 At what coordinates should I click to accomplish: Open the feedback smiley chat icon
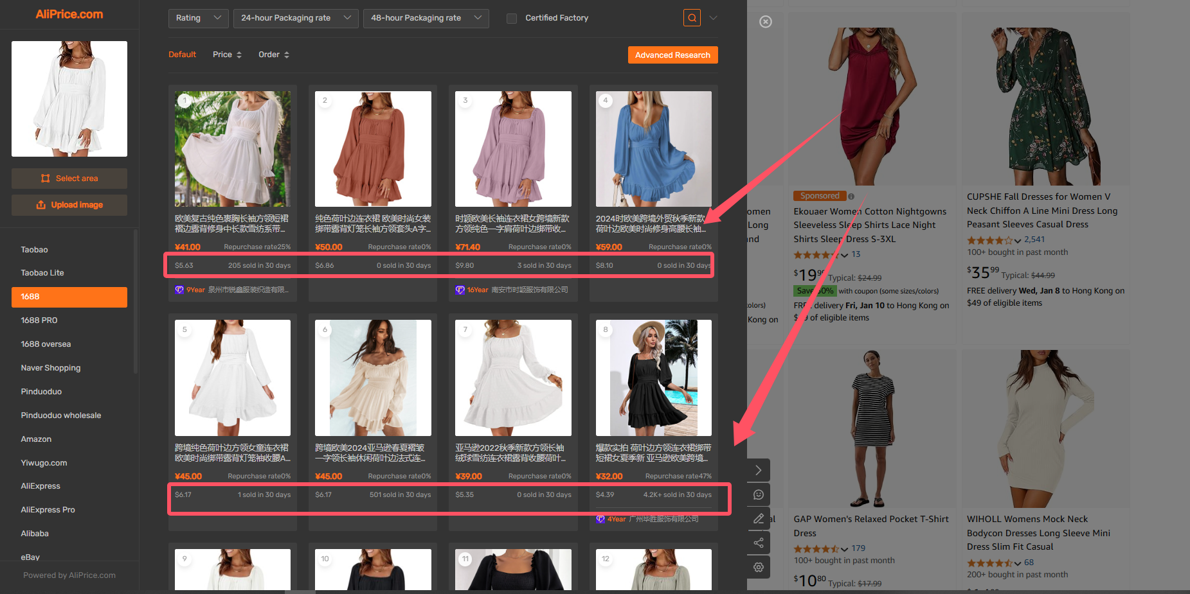(x=759, y=494)
